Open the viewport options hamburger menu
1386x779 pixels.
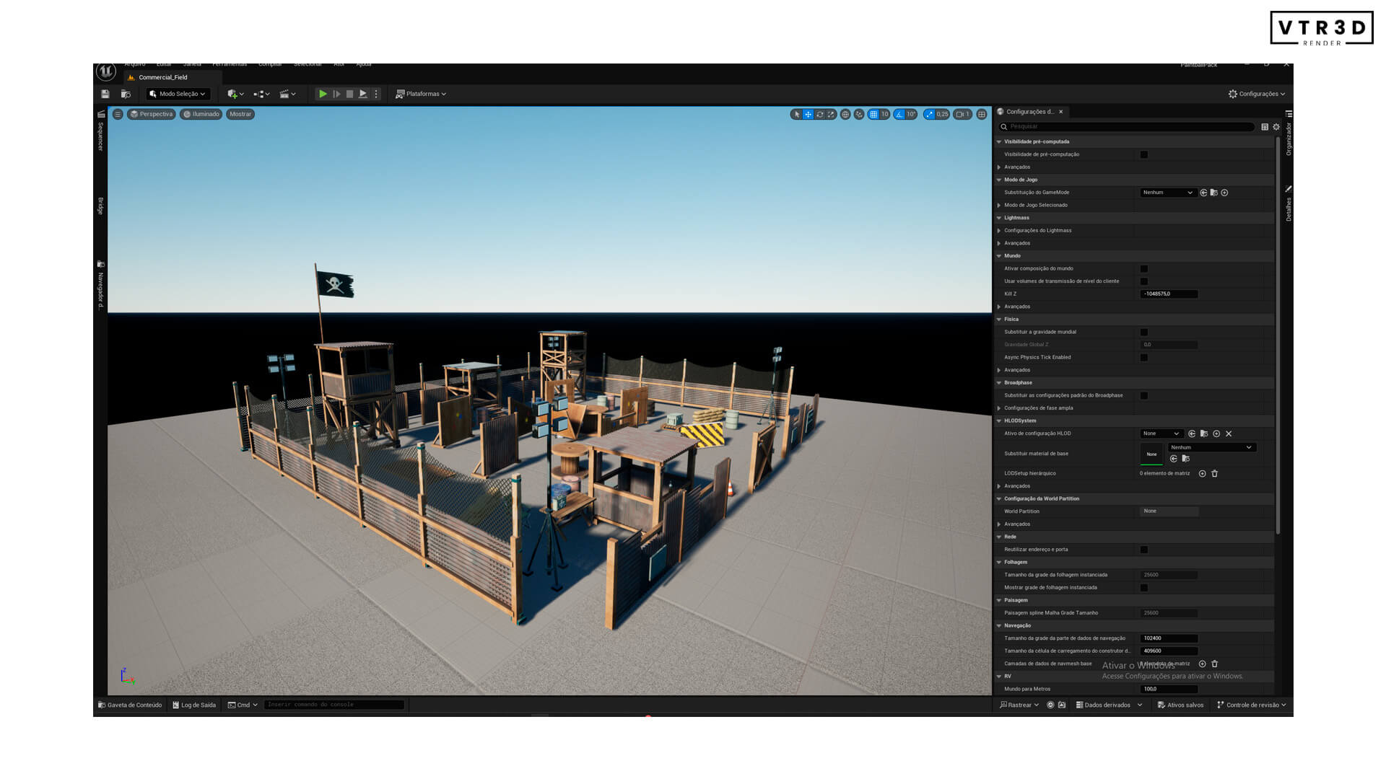(118, 114)
